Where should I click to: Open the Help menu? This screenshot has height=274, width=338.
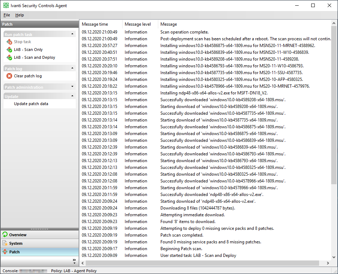(x=19, y=15)
